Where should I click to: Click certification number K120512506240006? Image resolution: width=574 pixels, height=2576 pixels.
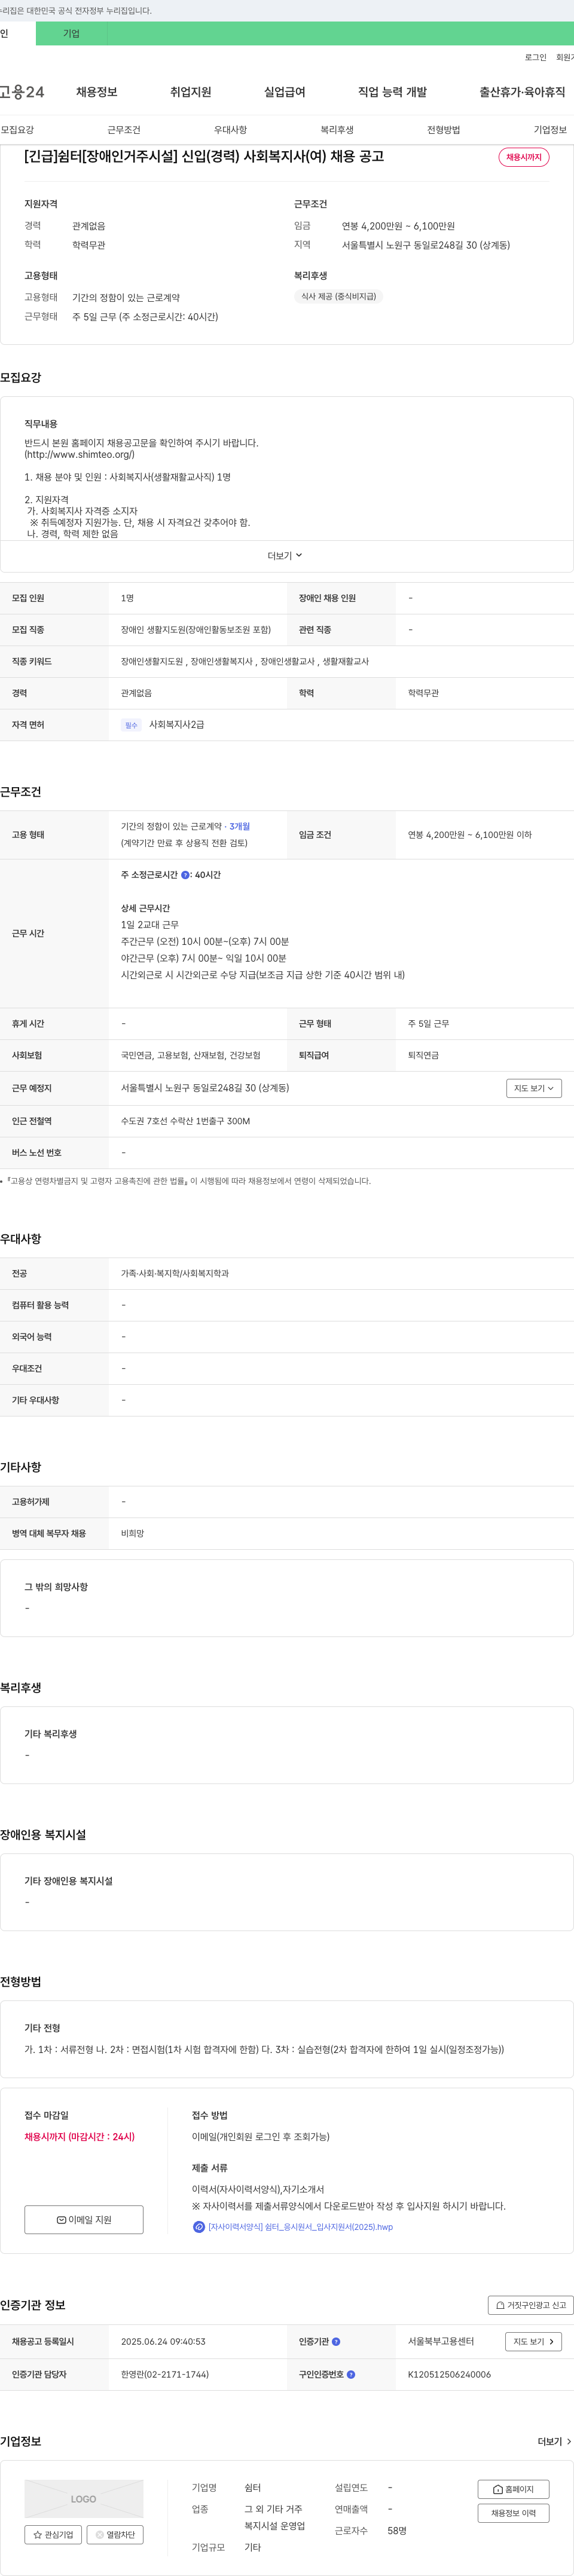(449, 2374)
